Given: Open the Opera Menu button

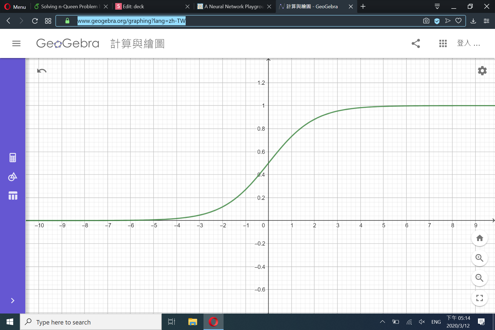Looking at the screenshot, I should tap(15, 7).
